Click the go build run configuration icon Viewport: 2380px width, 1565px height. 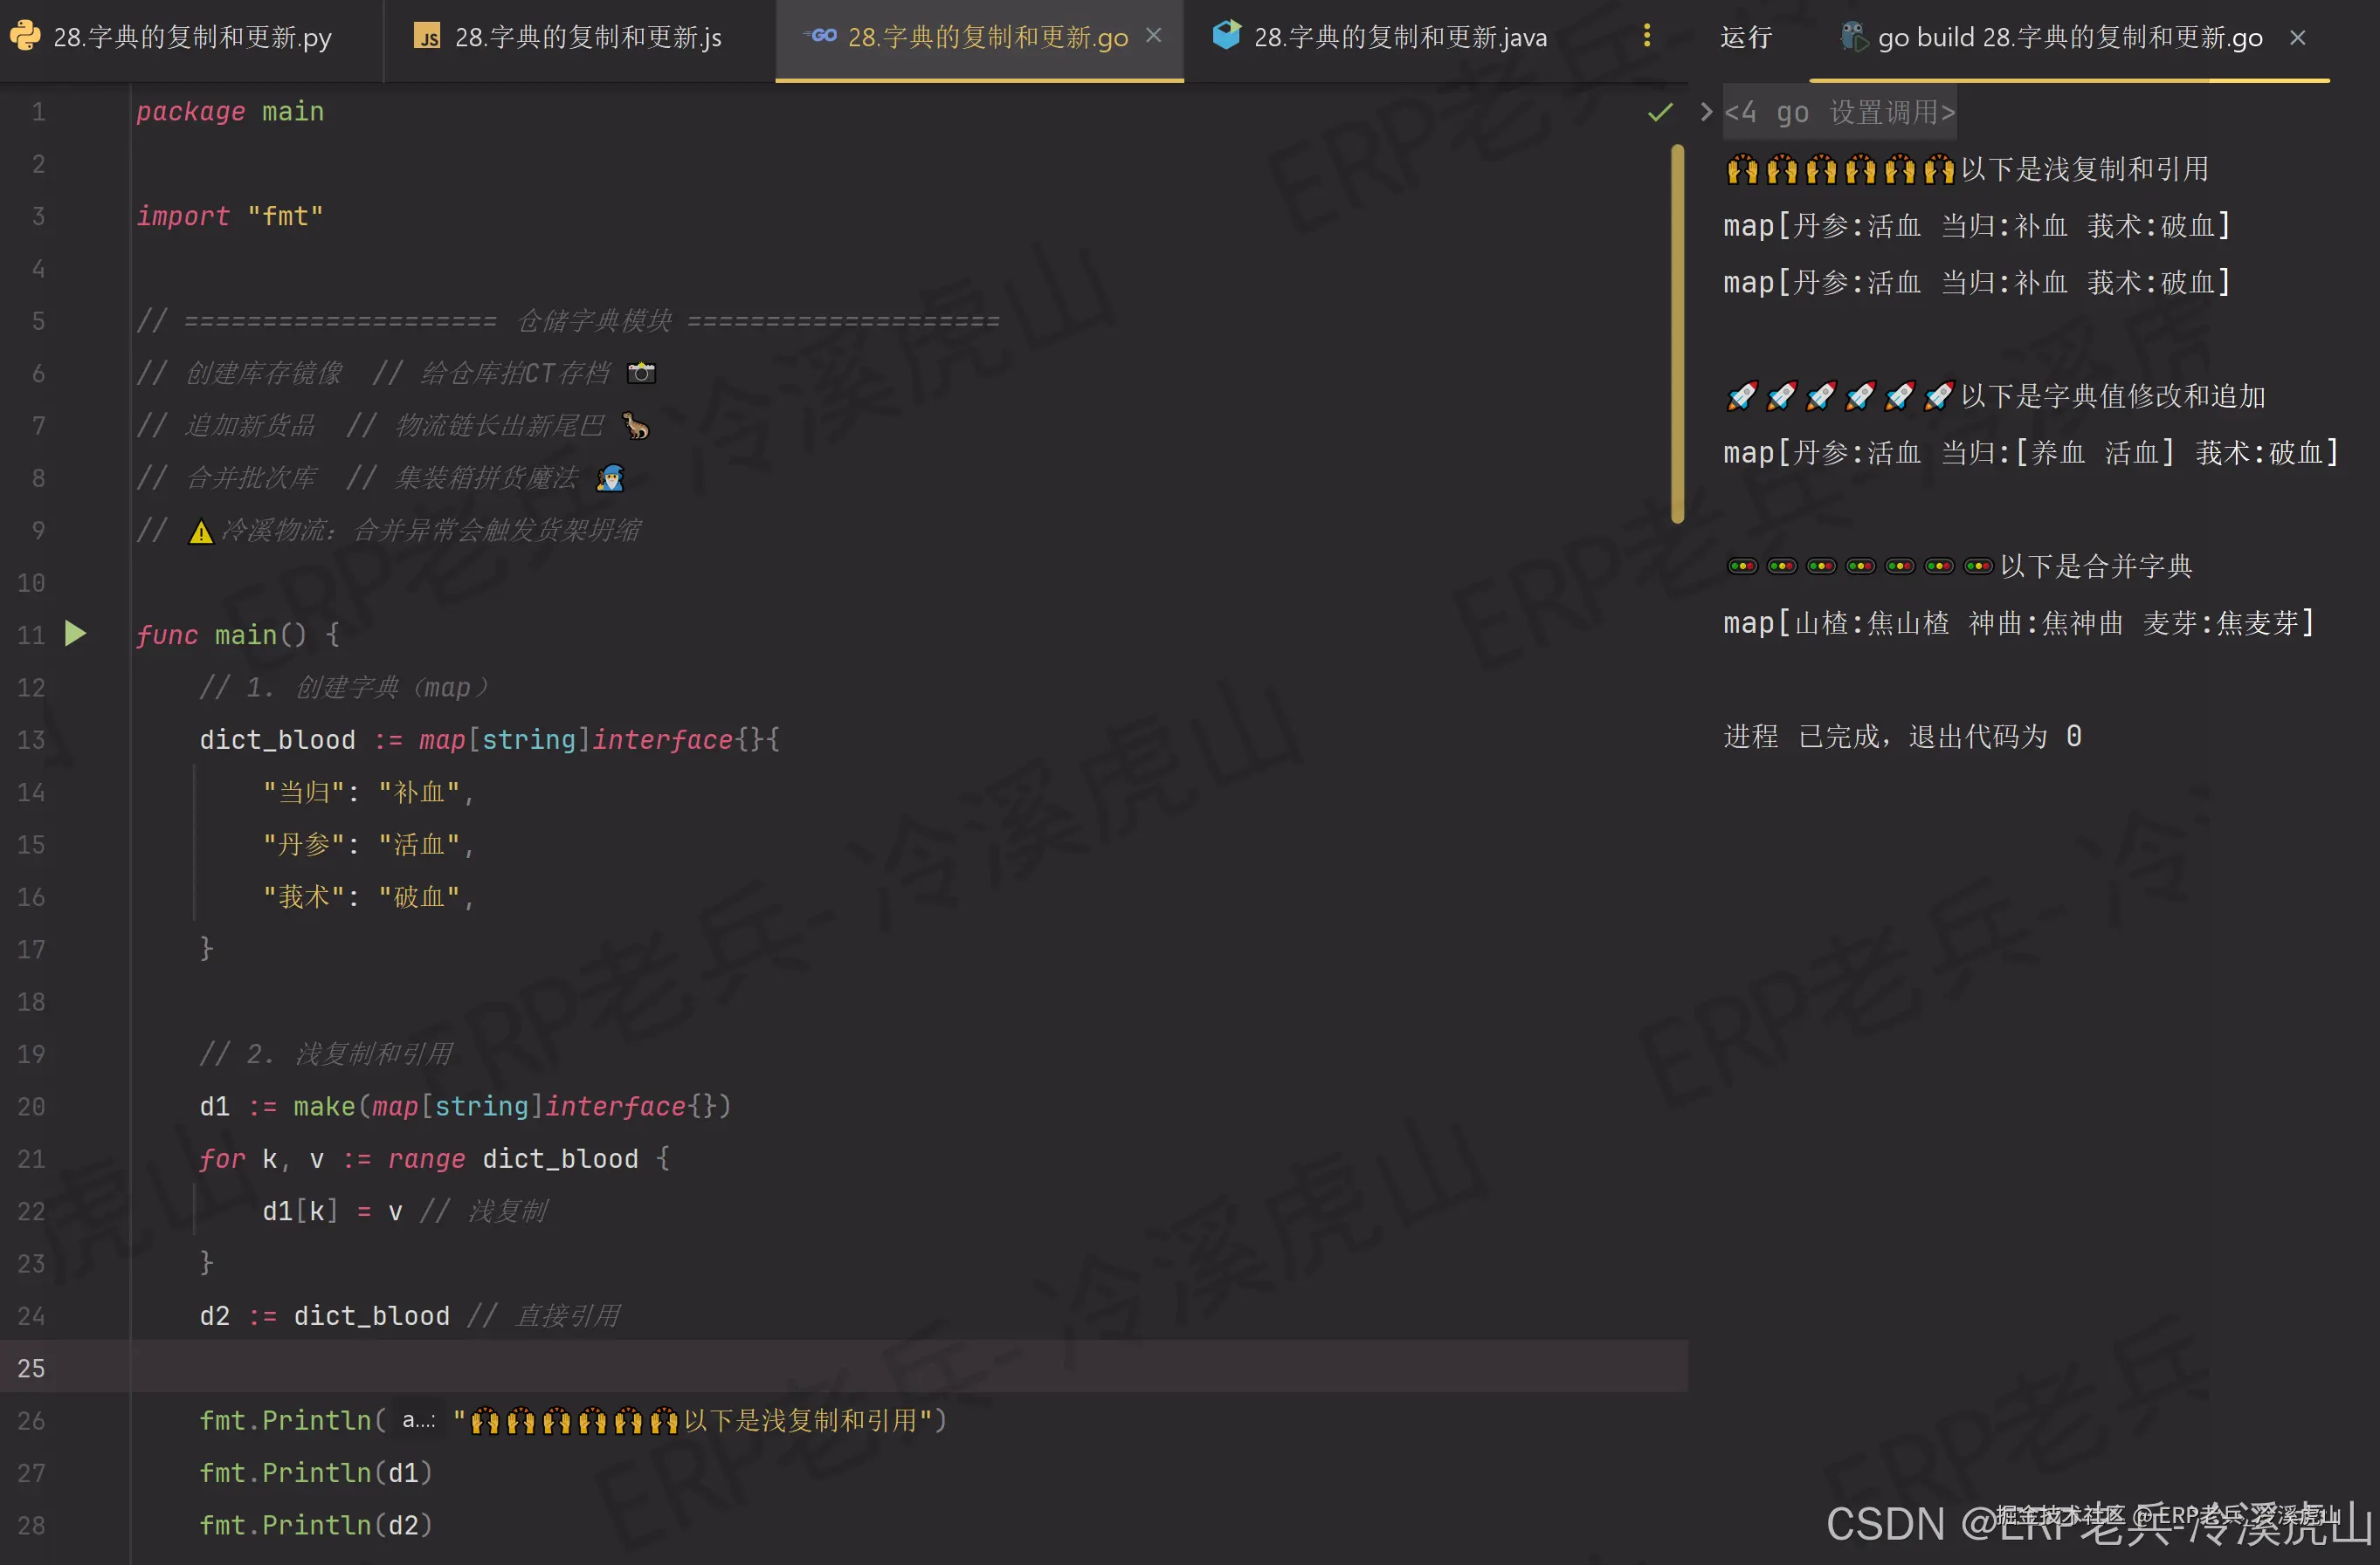point(1853,37)
